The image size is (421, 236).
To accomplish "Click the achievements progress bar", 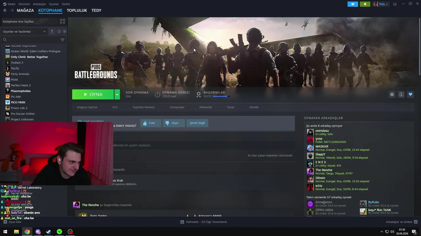I will (221, 96).
